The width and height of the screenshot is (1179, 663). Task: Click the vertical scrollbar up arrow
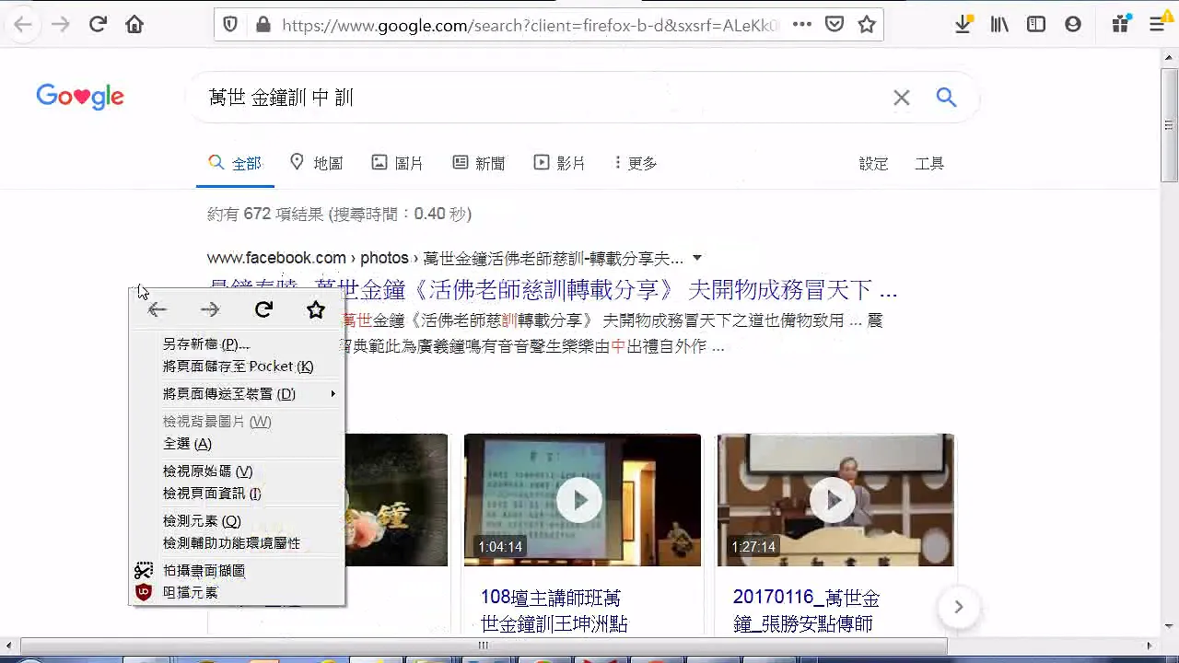coord(1169,57)
